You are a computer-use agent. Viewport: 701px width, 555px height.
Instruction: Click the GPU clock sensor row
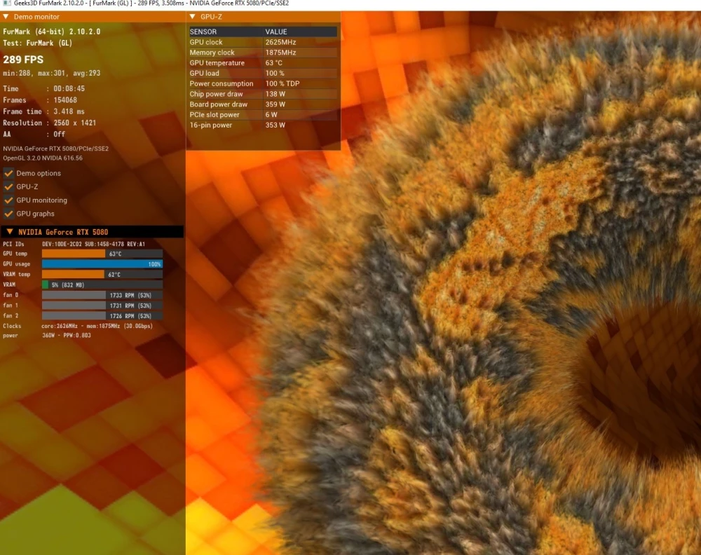pos(263,42)
